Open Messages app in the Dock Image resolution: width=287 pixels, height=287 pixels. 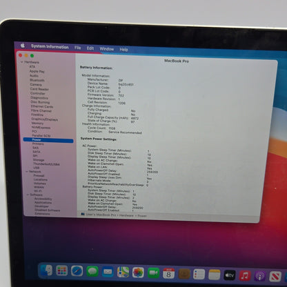pos(92,272)
